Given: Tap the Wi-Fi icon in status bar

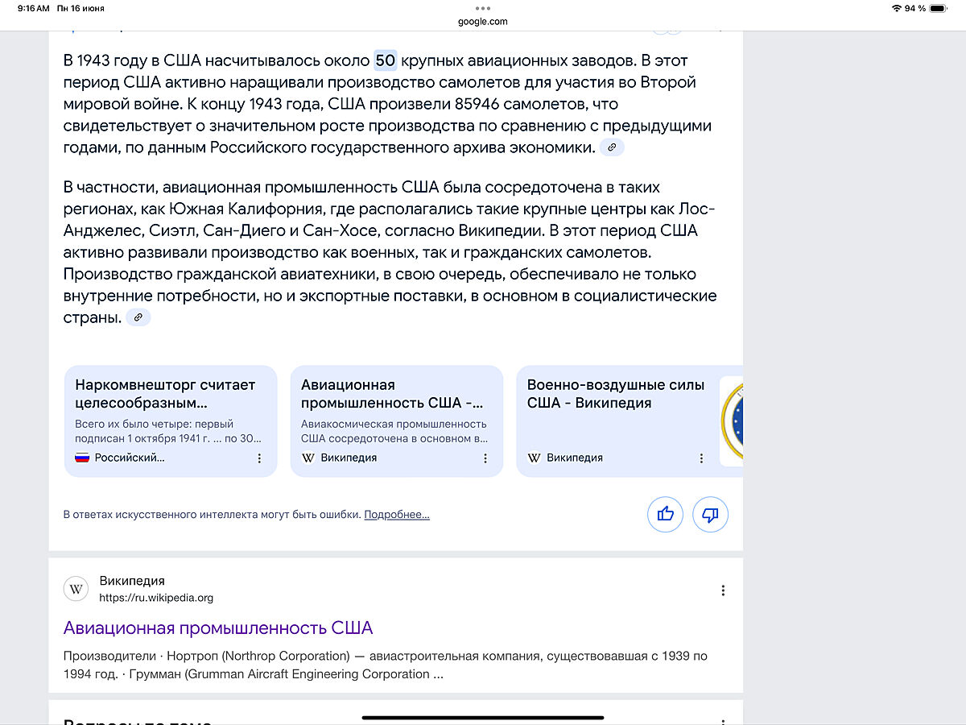Looking at the screenshot, I should pos(896,8).
